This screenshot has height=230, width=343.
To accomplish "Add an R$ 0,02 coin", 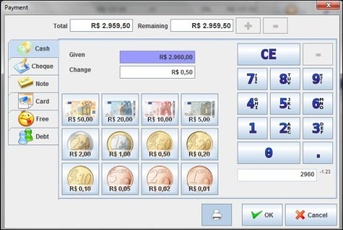I will [160, 179].
